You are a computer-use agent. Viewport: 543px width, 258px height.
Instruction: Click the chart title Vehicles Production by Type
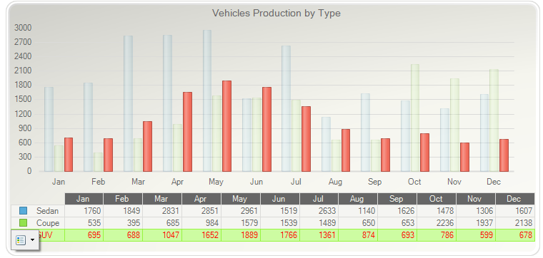(277, 13)
